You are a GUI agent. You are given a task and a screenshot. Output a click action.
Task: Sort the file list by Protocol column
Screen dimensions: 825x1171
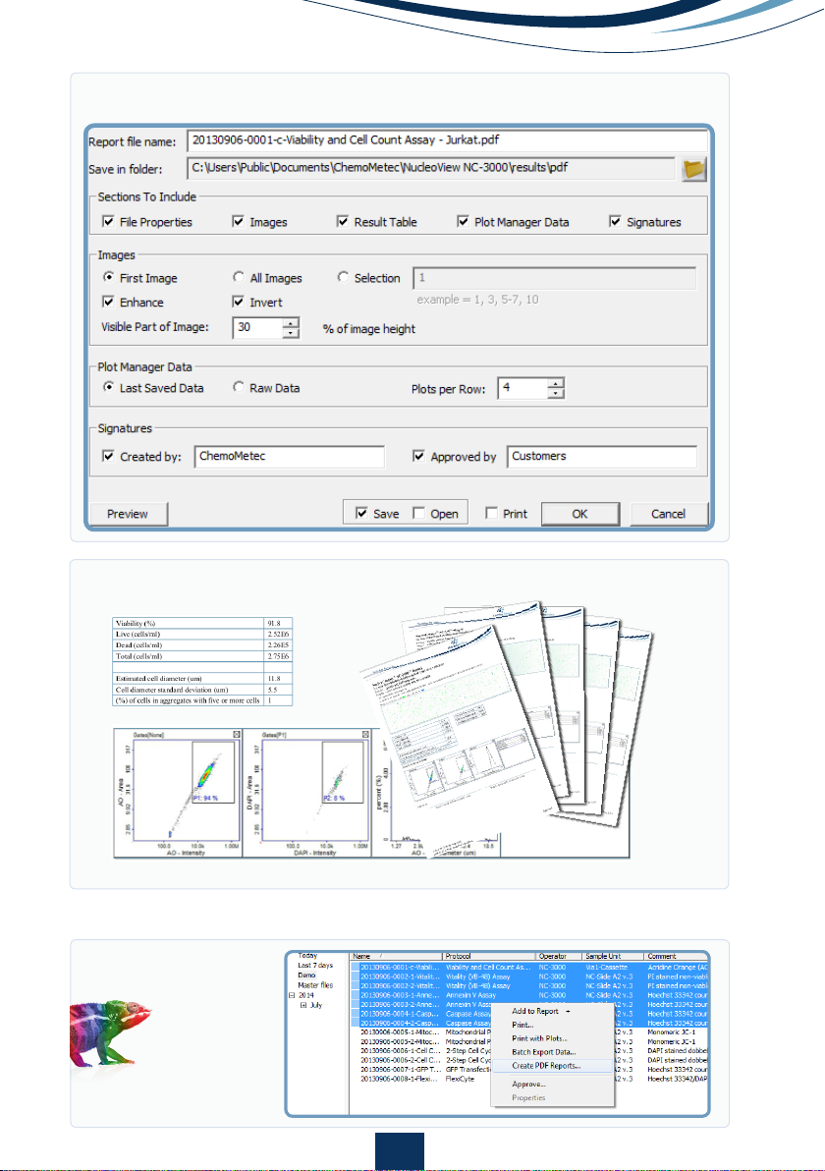click(489, 956)
